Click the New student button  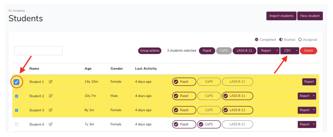310,16
